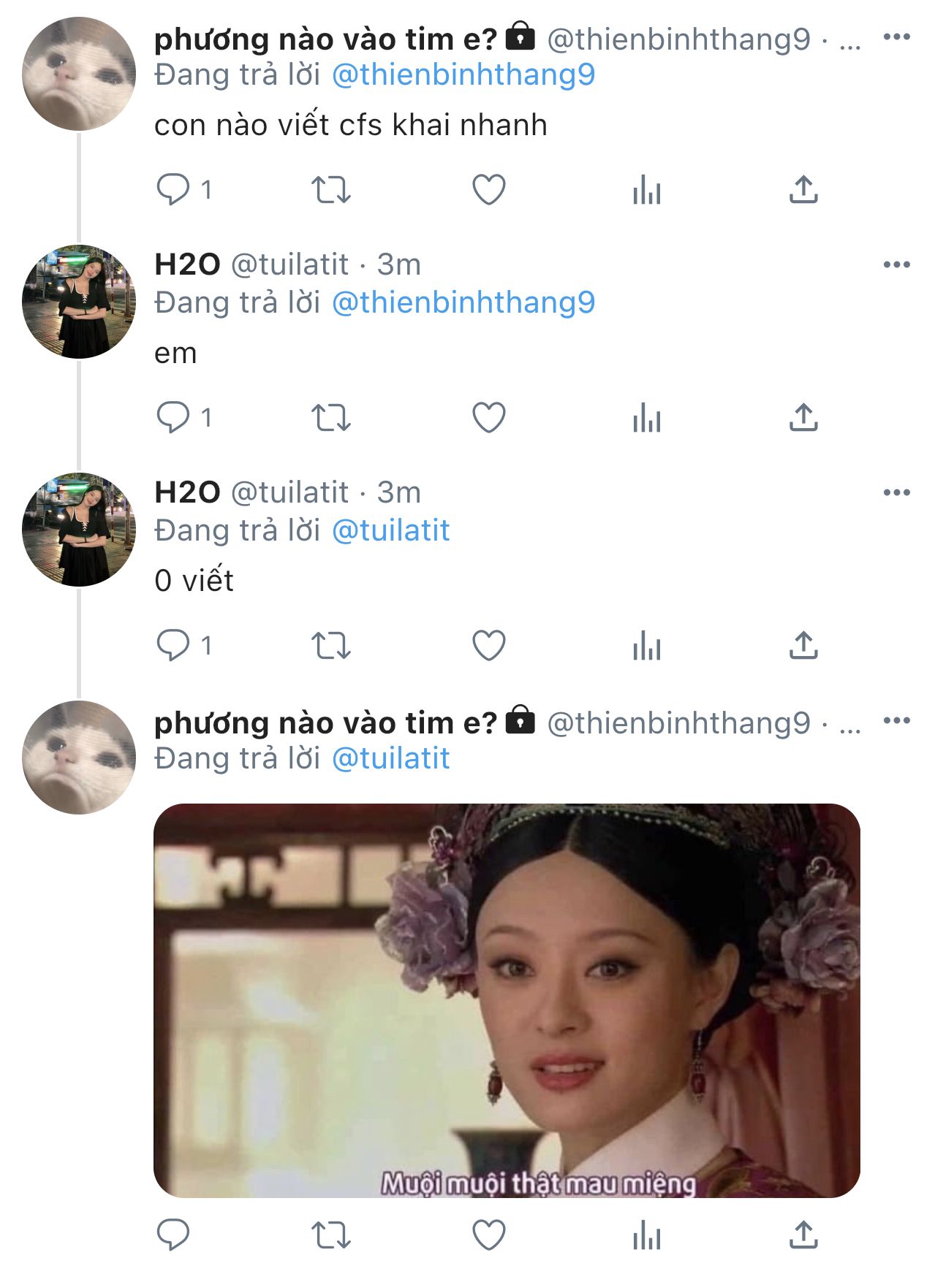Like the tweet with the meme image
The width and height of the screenshot is (943, 1266).
coord(488,1235)
